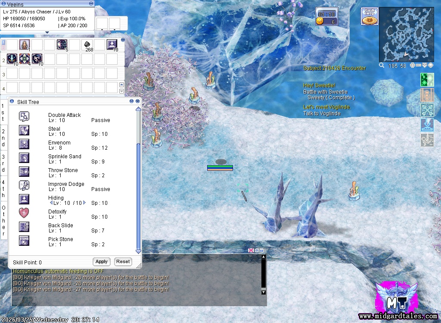The width and height of the screenshot is (441, 323).
Task: Decrease Hiding skill level with left arrow
Action: pos(51,203)
